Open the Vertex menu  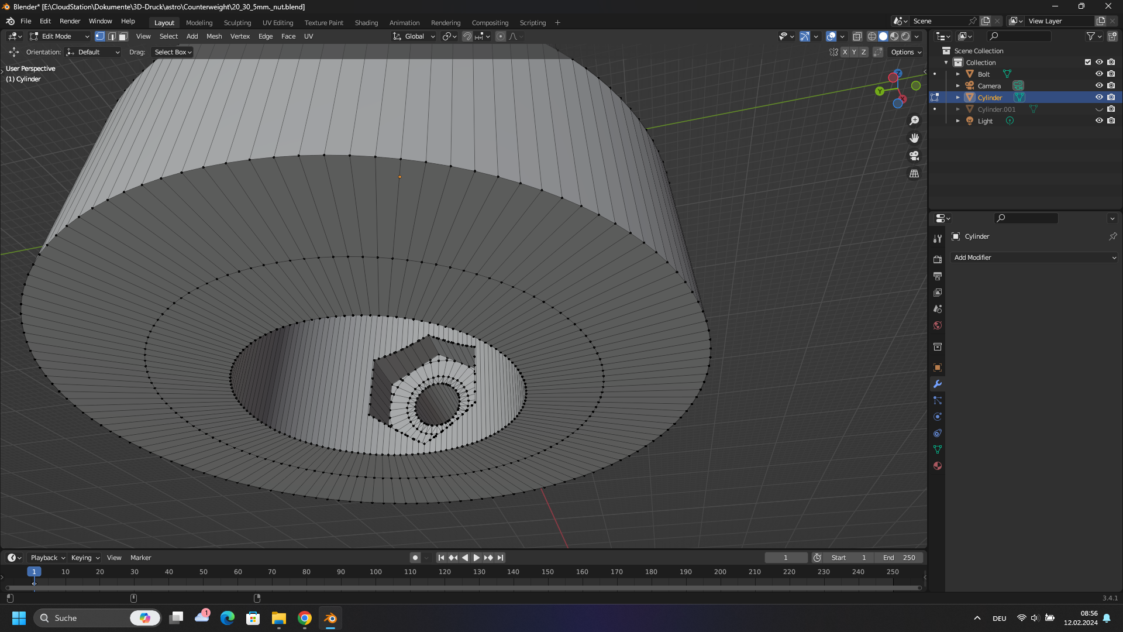point(240,36)
